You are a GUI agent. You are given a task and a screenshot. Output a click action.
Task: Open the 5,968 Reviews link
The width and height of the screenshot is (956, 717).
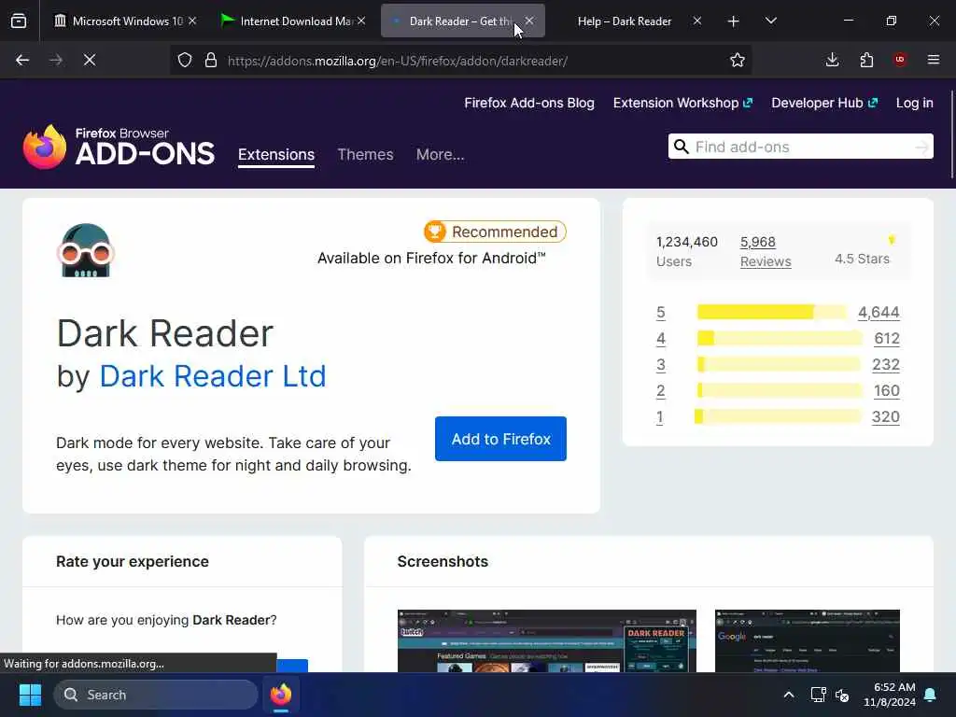coord(766,251)
